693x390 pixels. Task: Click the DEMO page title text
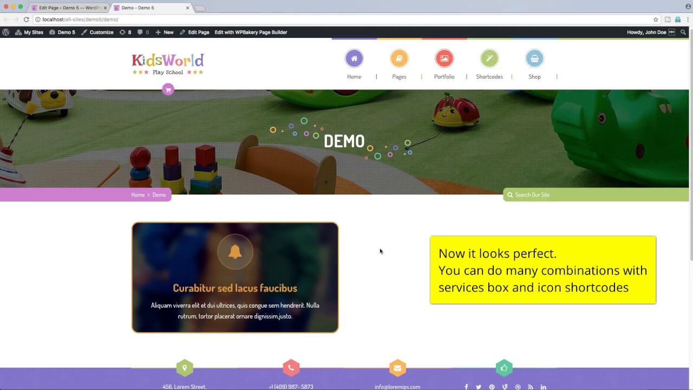[344, 141]
